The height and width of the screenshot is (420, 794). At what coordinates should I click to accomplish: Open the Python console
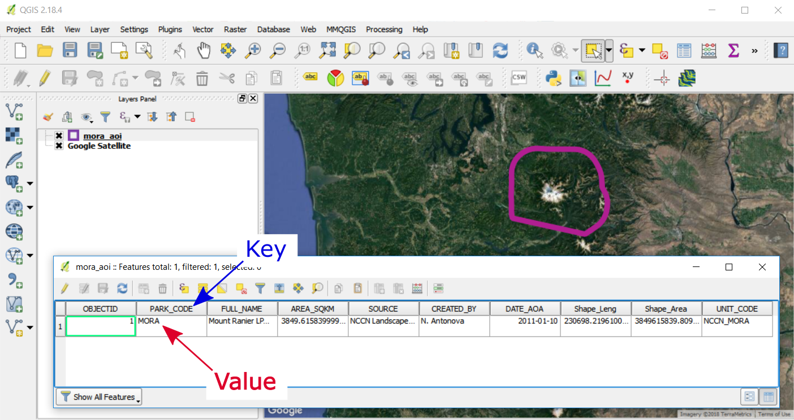[553, 78]
